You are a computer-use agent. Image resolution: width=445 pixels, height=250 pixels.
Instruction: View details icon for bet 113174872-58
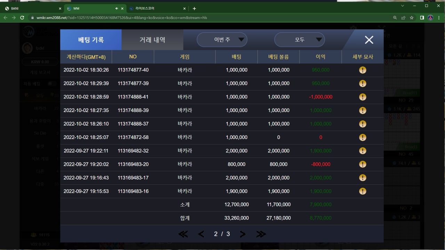tap(363, 137)
